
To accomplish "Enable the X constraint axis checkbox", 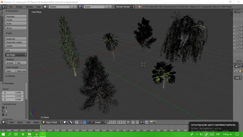I will click(3, 107).
